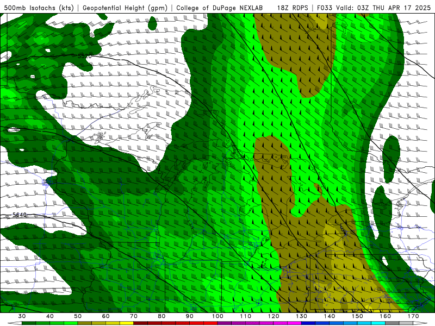Select the bright yellow swatch just below 70

(x=127, y=323)
